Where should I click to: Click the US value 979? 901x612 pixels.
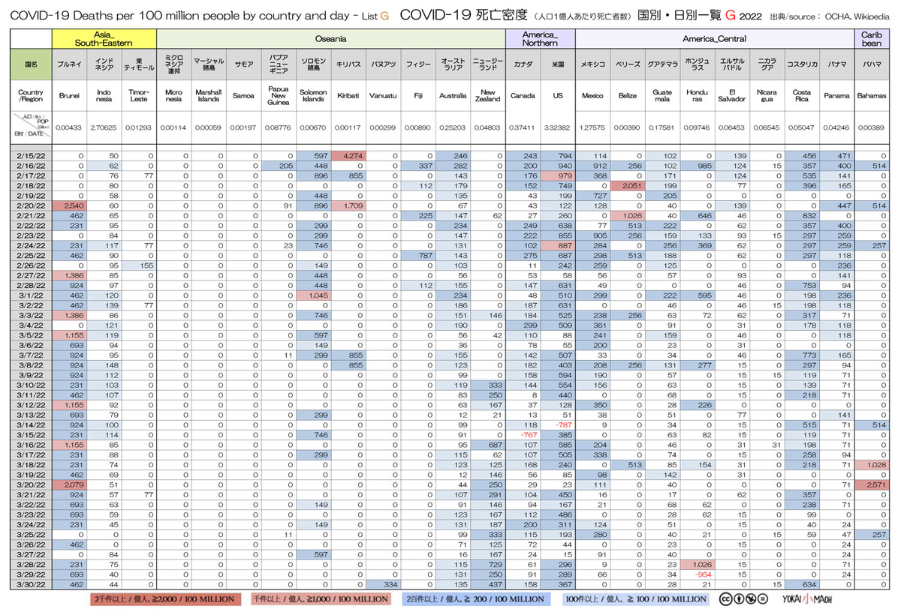click(558, 175)
